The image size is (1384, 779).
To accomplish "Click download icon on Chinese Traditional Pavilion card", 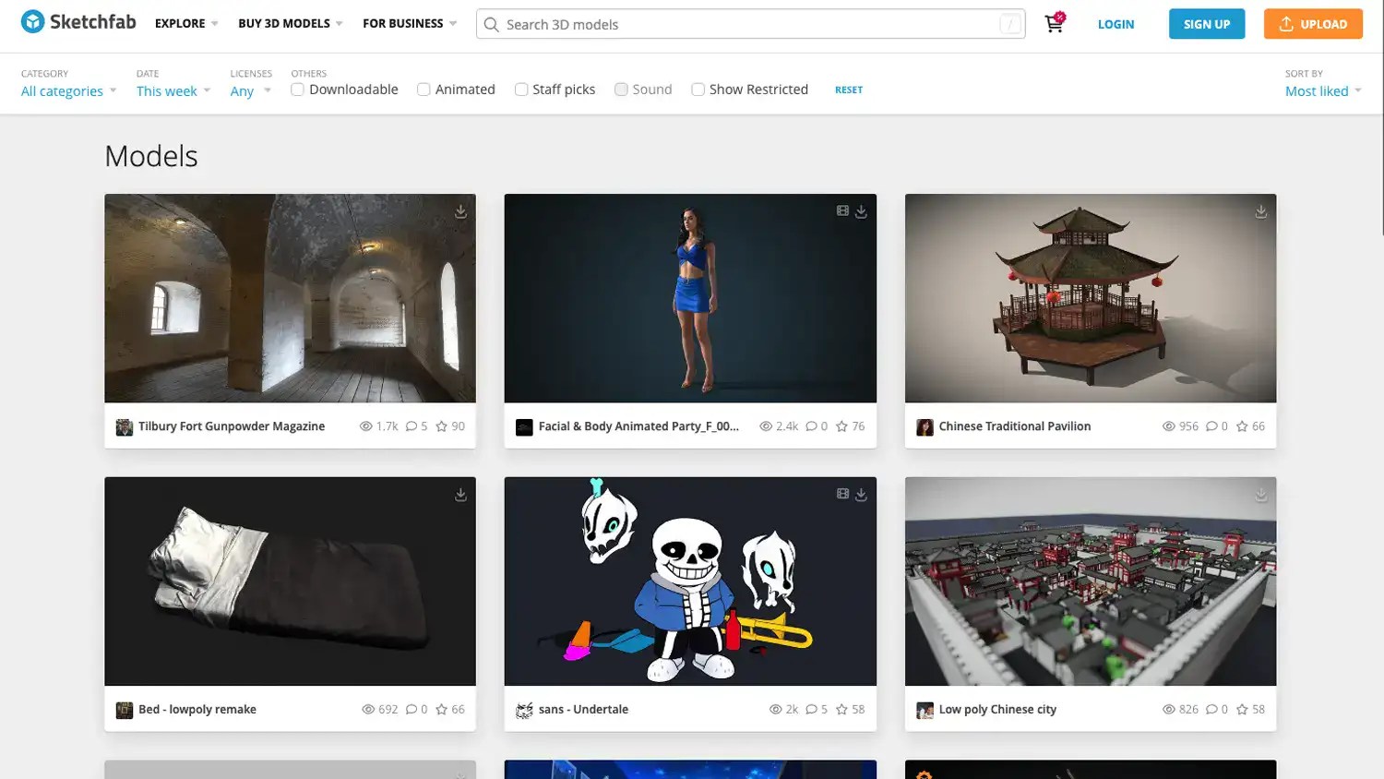I will tap(1260, 211).
